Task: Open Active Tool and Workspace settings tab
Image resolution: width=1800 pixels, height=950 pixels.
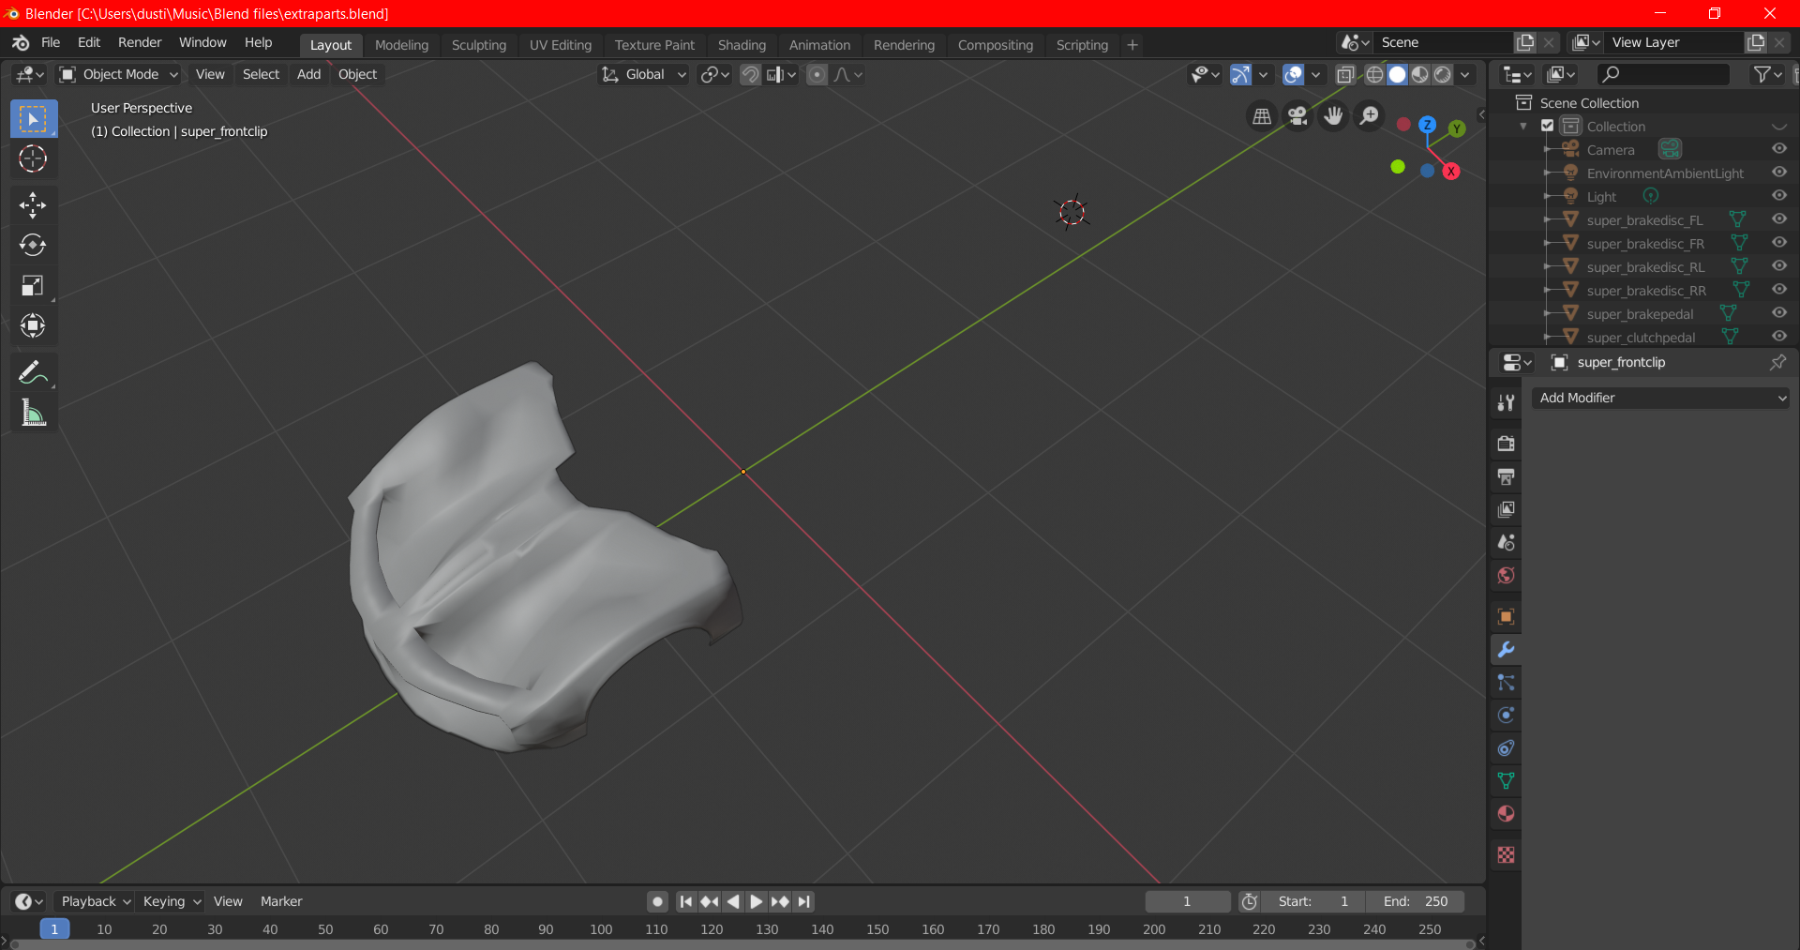Action: pos(1506,402)
